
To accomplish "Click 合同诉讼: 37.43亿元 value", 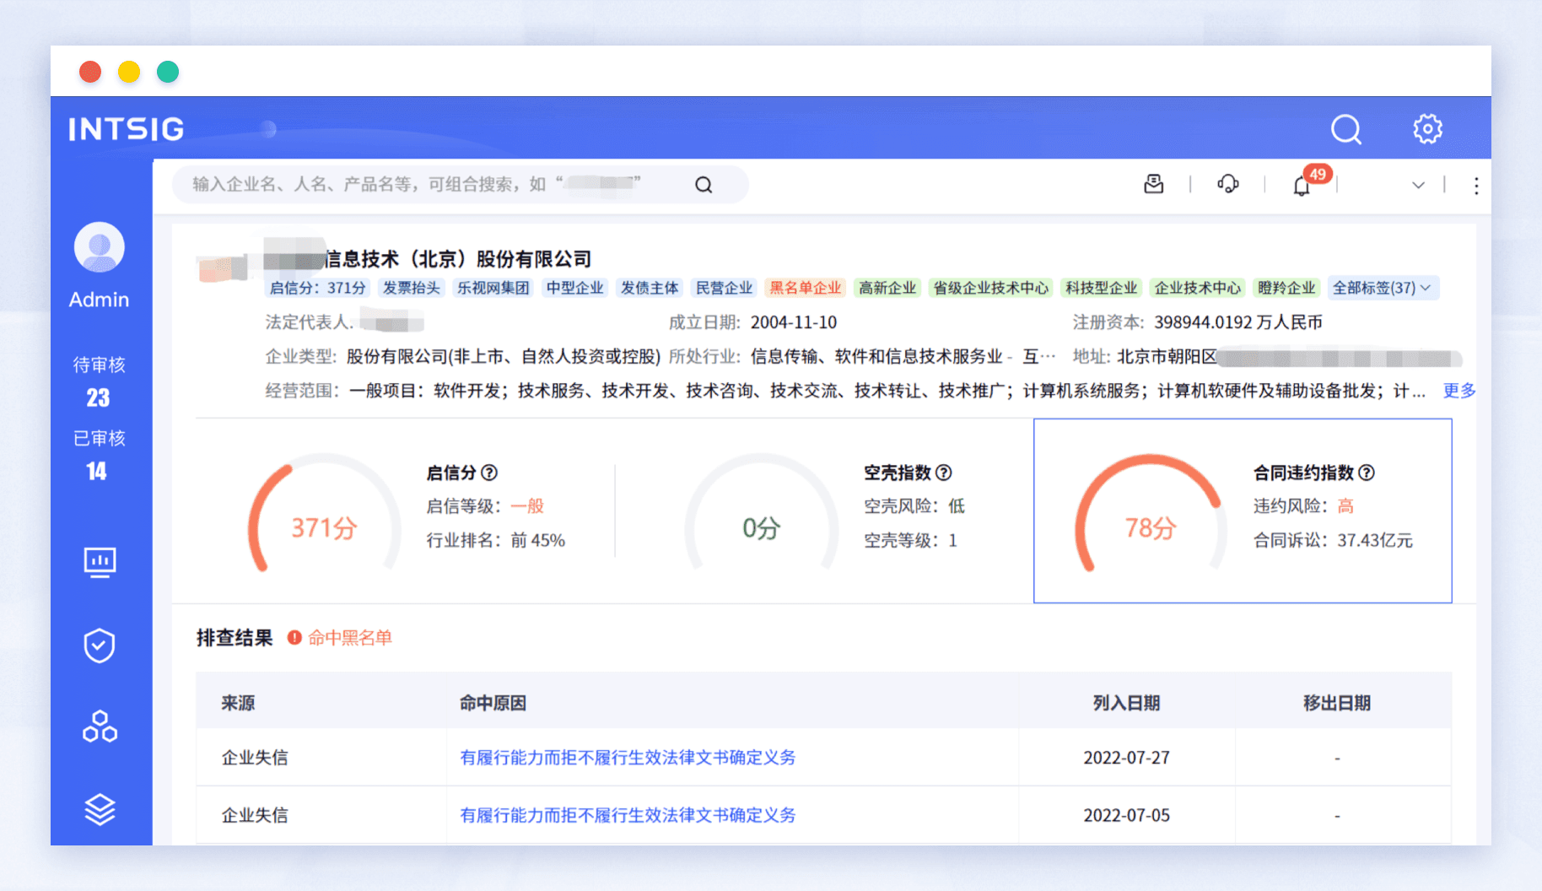I will pos(1333,540).
